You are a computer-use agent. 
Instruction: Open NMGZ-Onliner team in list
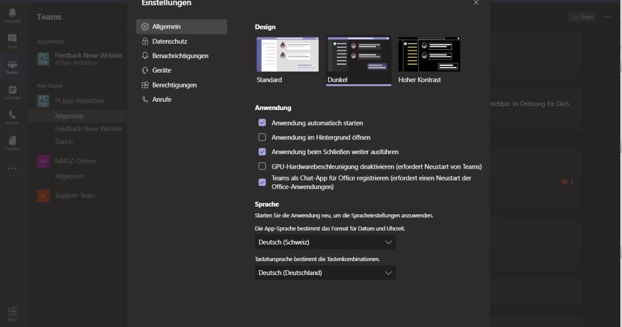click(x=76, y=161)
